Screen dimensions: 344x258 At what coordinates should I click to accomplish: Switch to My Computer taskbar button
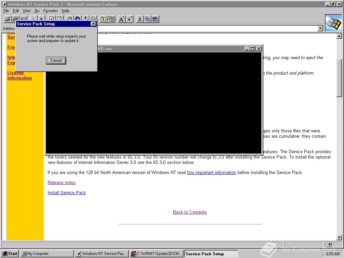pos(47,254)
